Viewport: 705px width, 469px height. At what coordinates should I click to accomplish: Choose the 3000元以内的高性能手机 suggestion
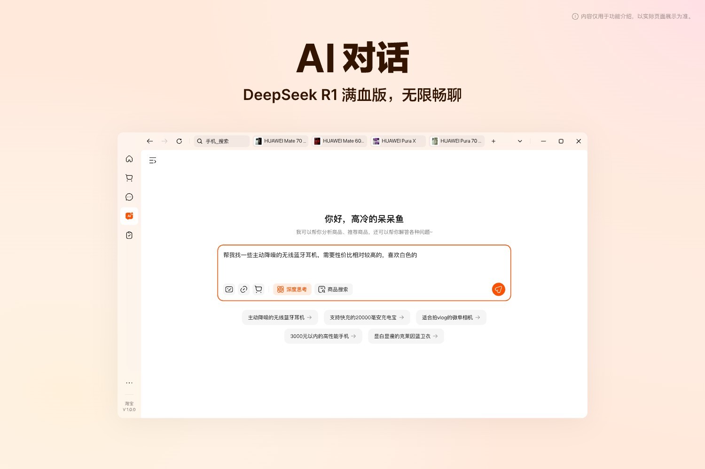coord(323,337)
